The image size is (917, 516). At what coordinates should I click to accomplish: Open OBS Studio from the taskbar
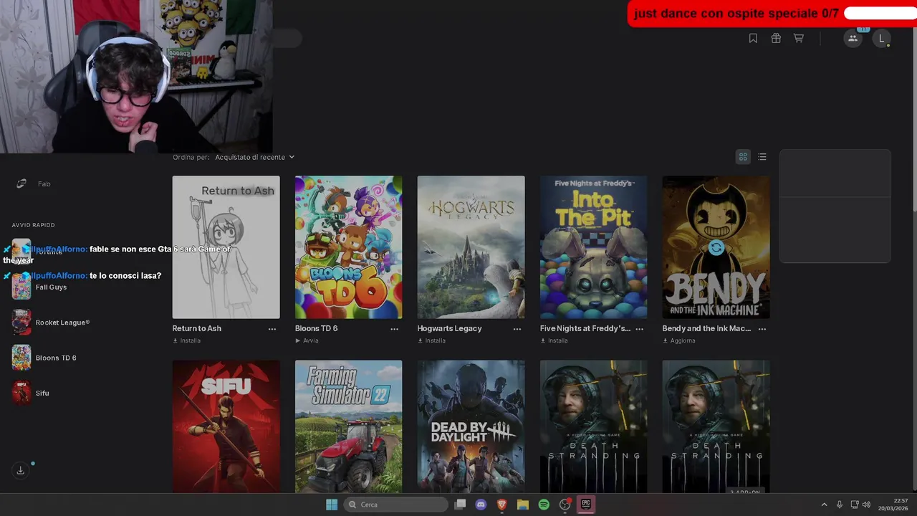point(565,505)
